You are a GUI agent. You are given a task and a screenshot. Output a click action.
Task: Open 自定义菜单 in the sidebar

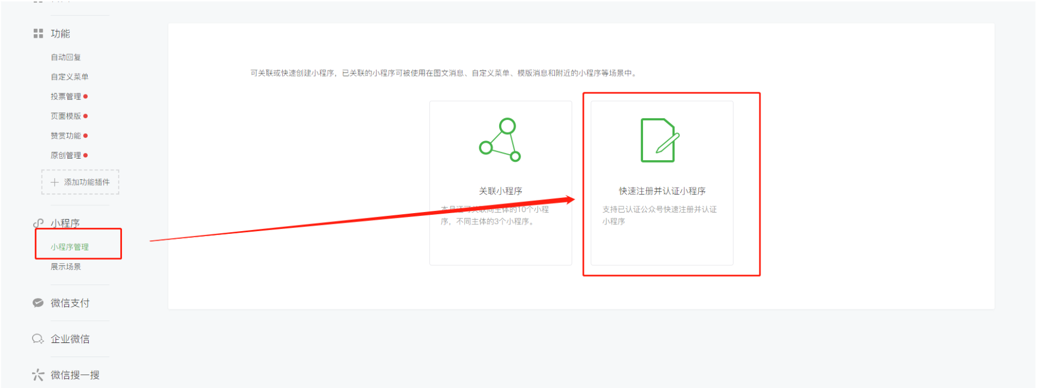click(x=70, y=77)
